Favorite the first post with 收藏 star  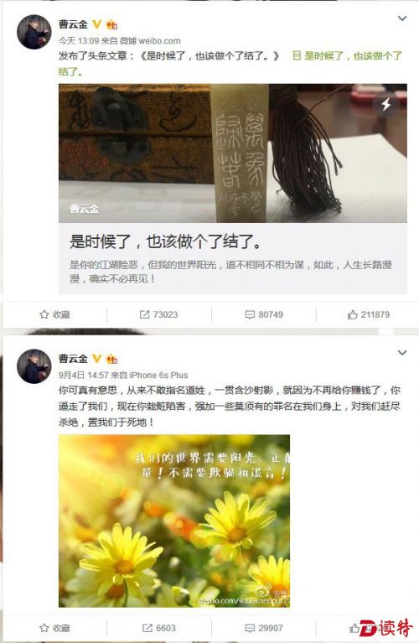point(54,314)
